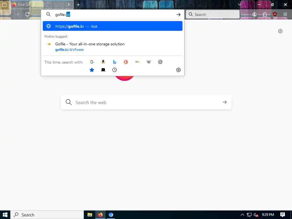
Task: Focus the toolbar Search box
Action: coord(213,14)
